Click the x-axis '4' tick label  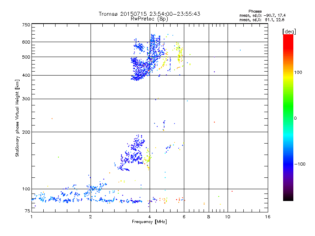tap(150, 217)
